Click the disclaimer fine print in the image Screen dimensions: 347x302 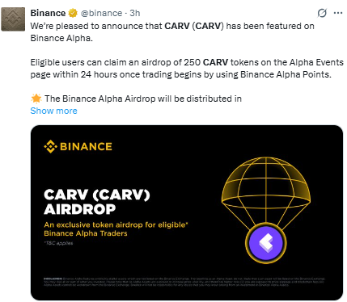(x=184, y=282)
